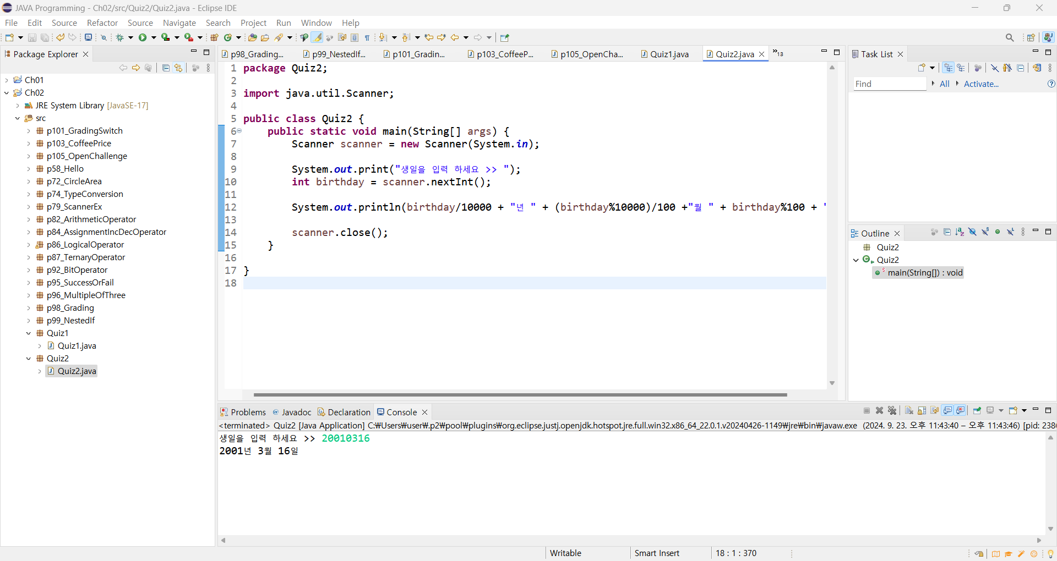This screenshot has height=561, width=1057.
Task: Switch to Quiz1.java editor tab
Action: 665,54
